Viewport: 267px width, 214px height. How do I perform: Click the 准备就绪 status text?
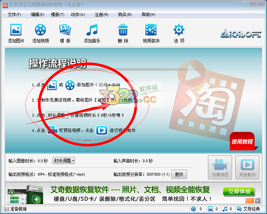click(x=18, y=209)
